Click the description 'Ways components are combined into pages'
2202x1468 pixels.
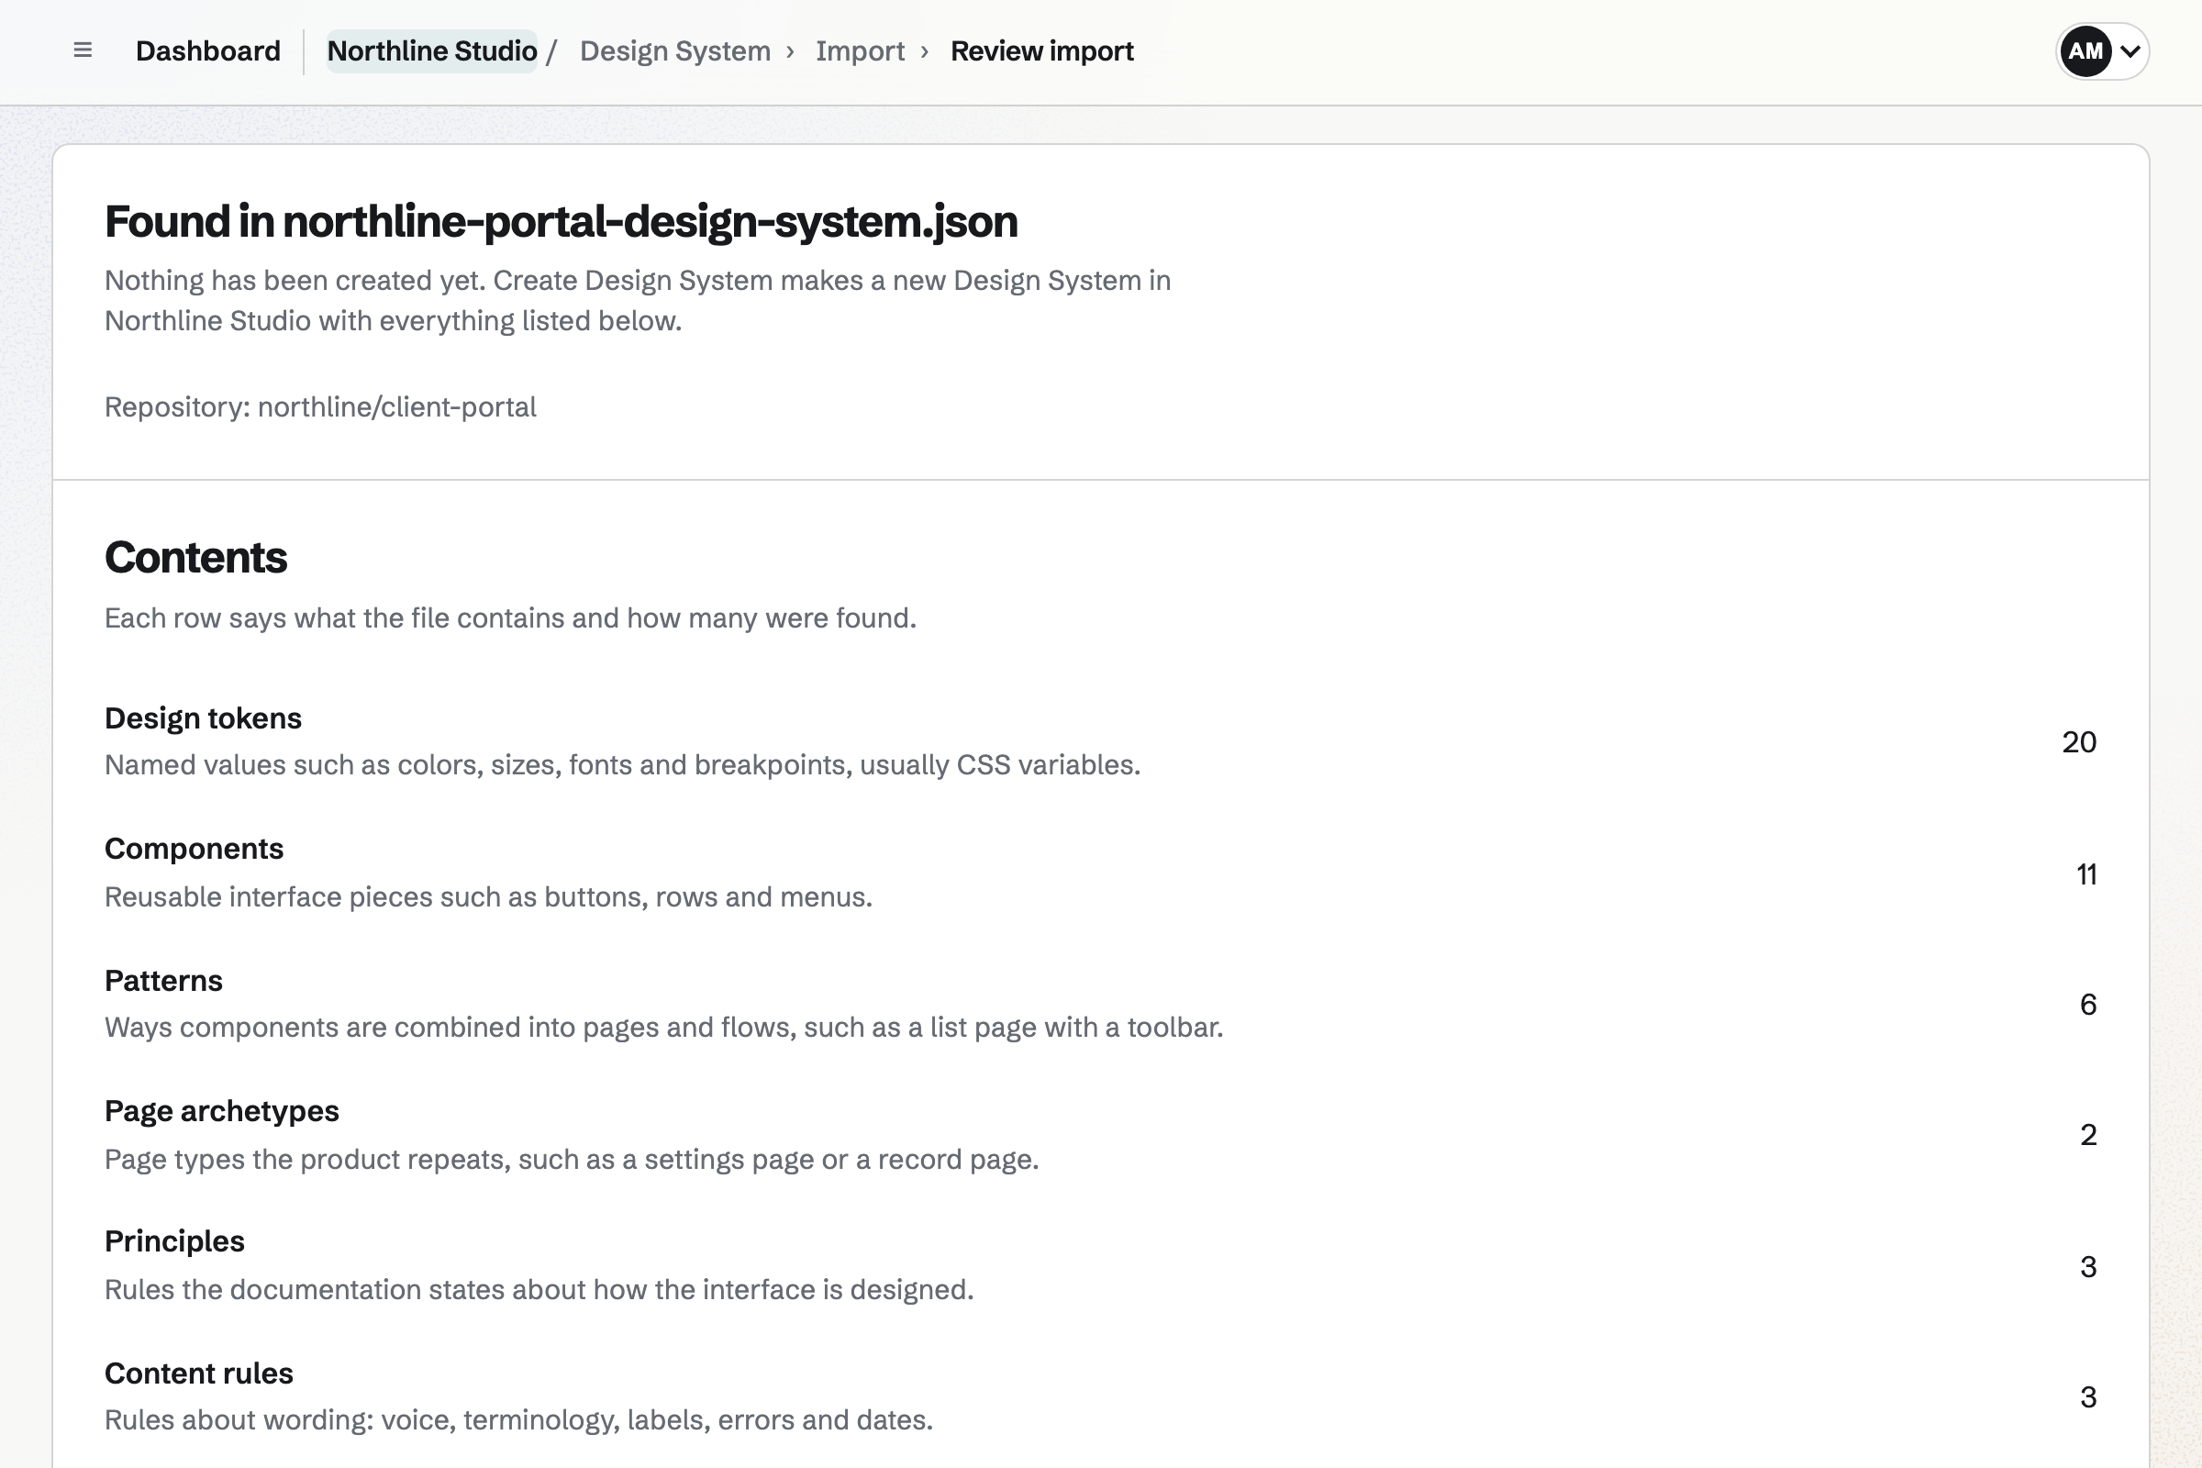663,1027
